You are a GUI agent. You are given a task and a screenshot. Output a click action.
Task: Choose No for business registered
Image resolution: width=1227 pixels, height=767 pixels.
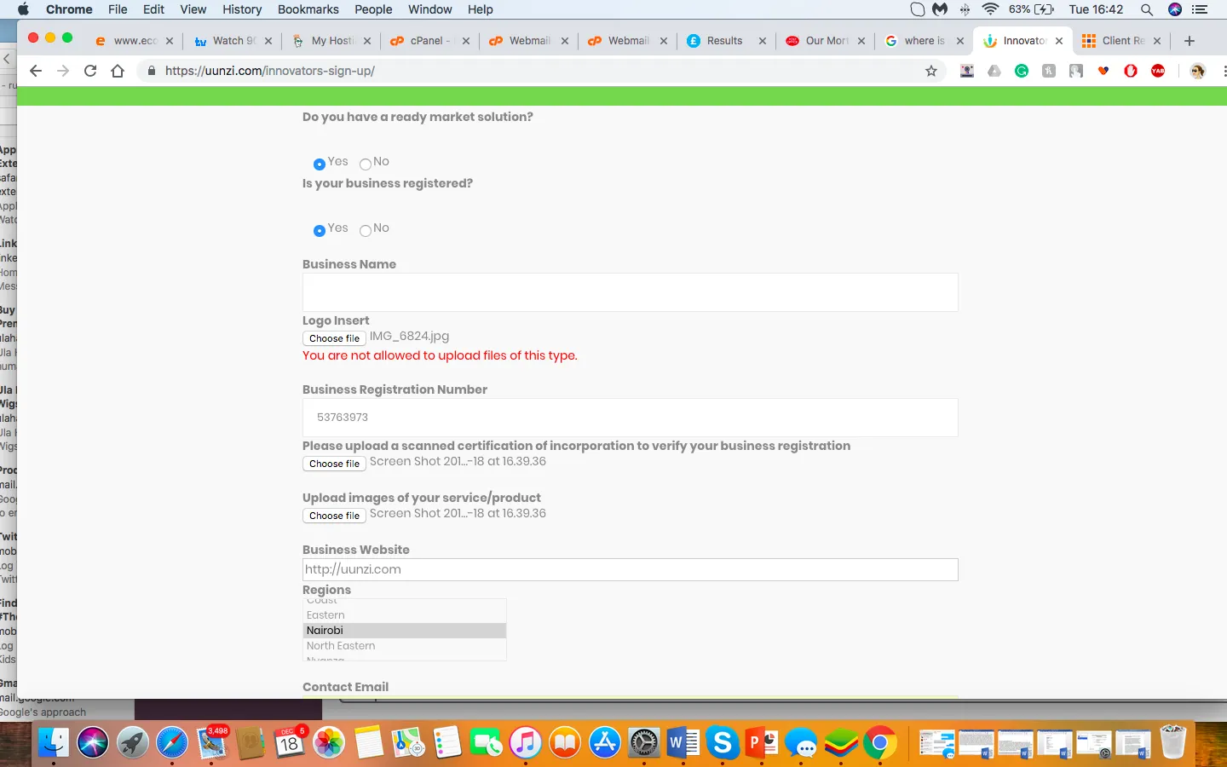366,230
